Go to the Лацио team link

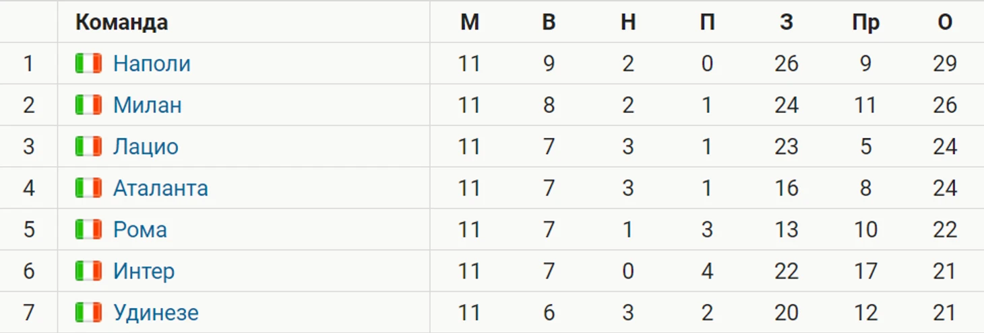[146, 147]
